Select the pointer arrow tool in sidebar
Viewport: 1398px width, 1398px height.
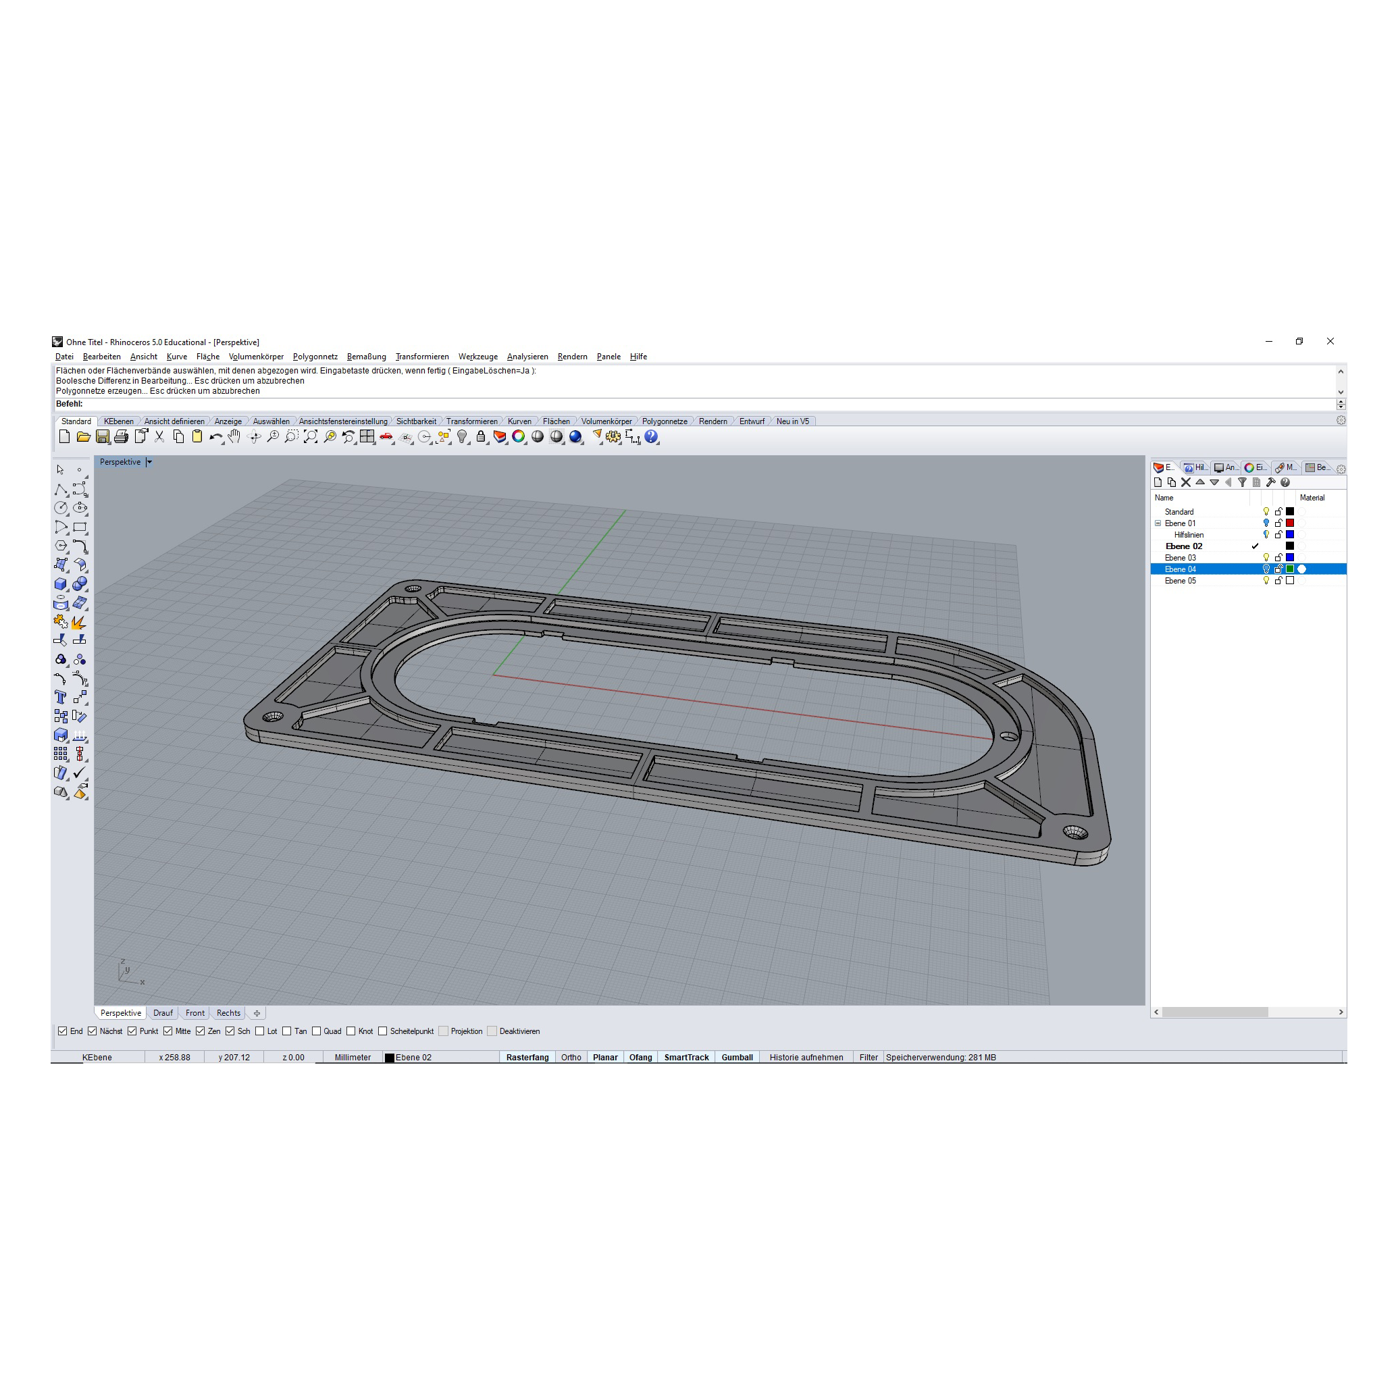(61, 469)
